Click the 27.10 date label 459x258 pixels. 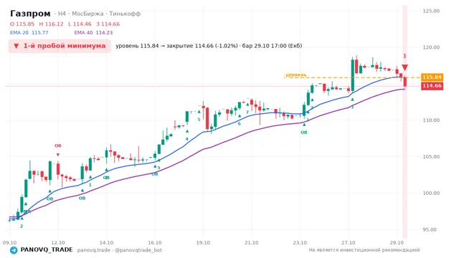348,242
